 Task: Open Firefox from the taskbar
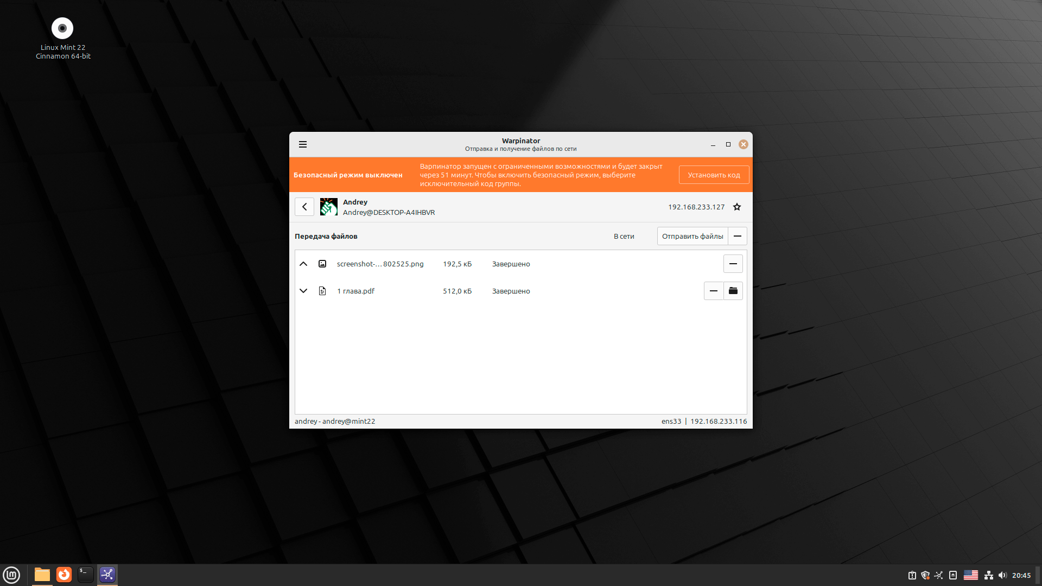64,575
